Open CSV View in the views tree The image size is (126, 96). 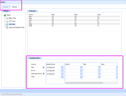click(12, 21)
